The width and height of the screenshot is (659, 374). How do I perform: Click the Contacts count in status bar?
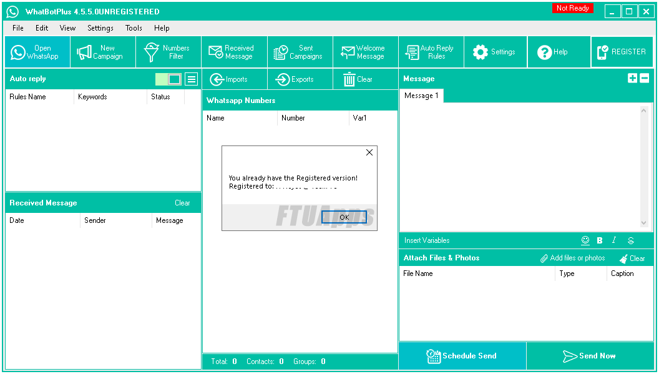coord(265,362)
